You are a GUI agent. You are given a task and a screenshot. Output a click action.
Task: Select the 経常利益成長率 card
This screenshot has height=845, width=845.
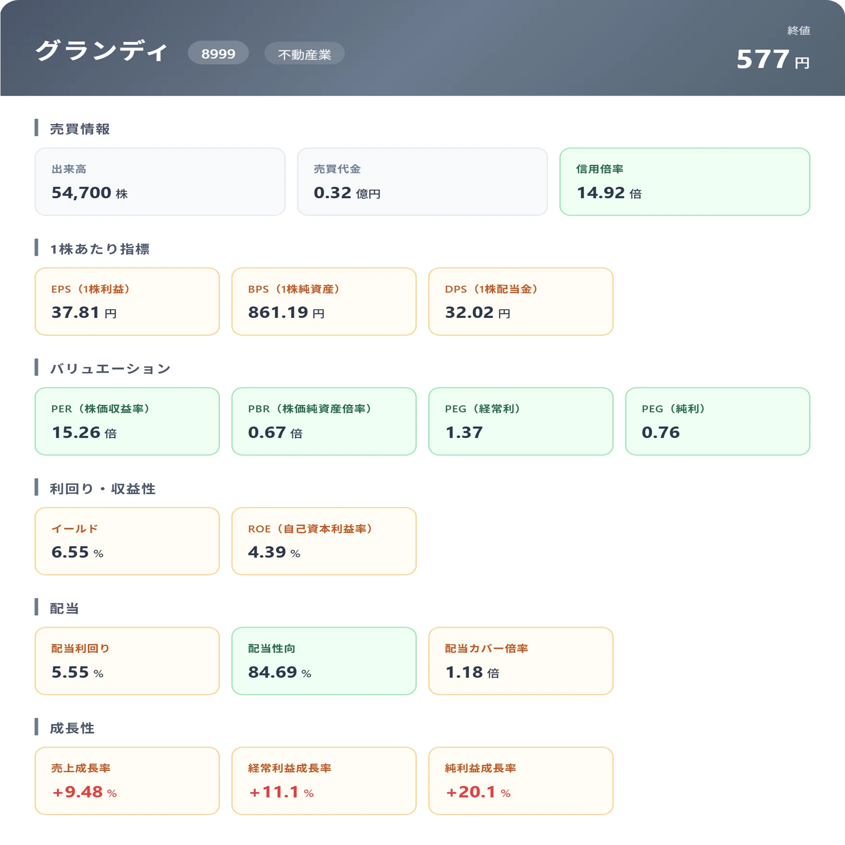(324, 781)
